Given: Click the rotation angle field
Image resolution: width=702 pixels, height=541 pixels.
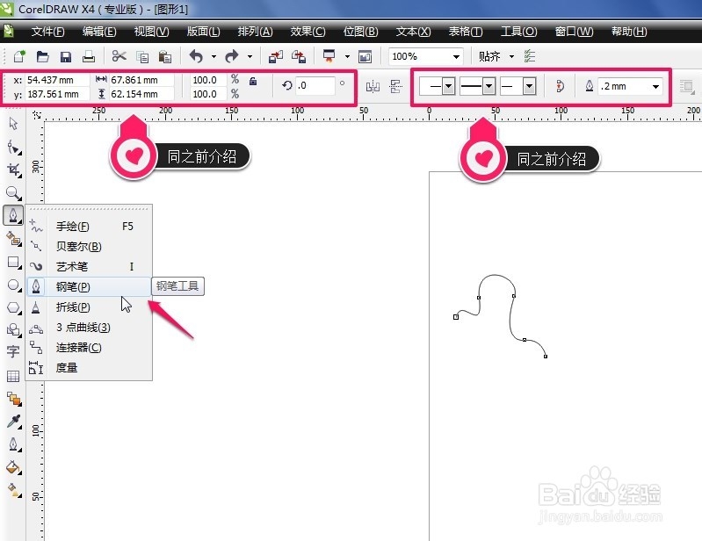Looking at the screenshot, I should click(315, 85).
